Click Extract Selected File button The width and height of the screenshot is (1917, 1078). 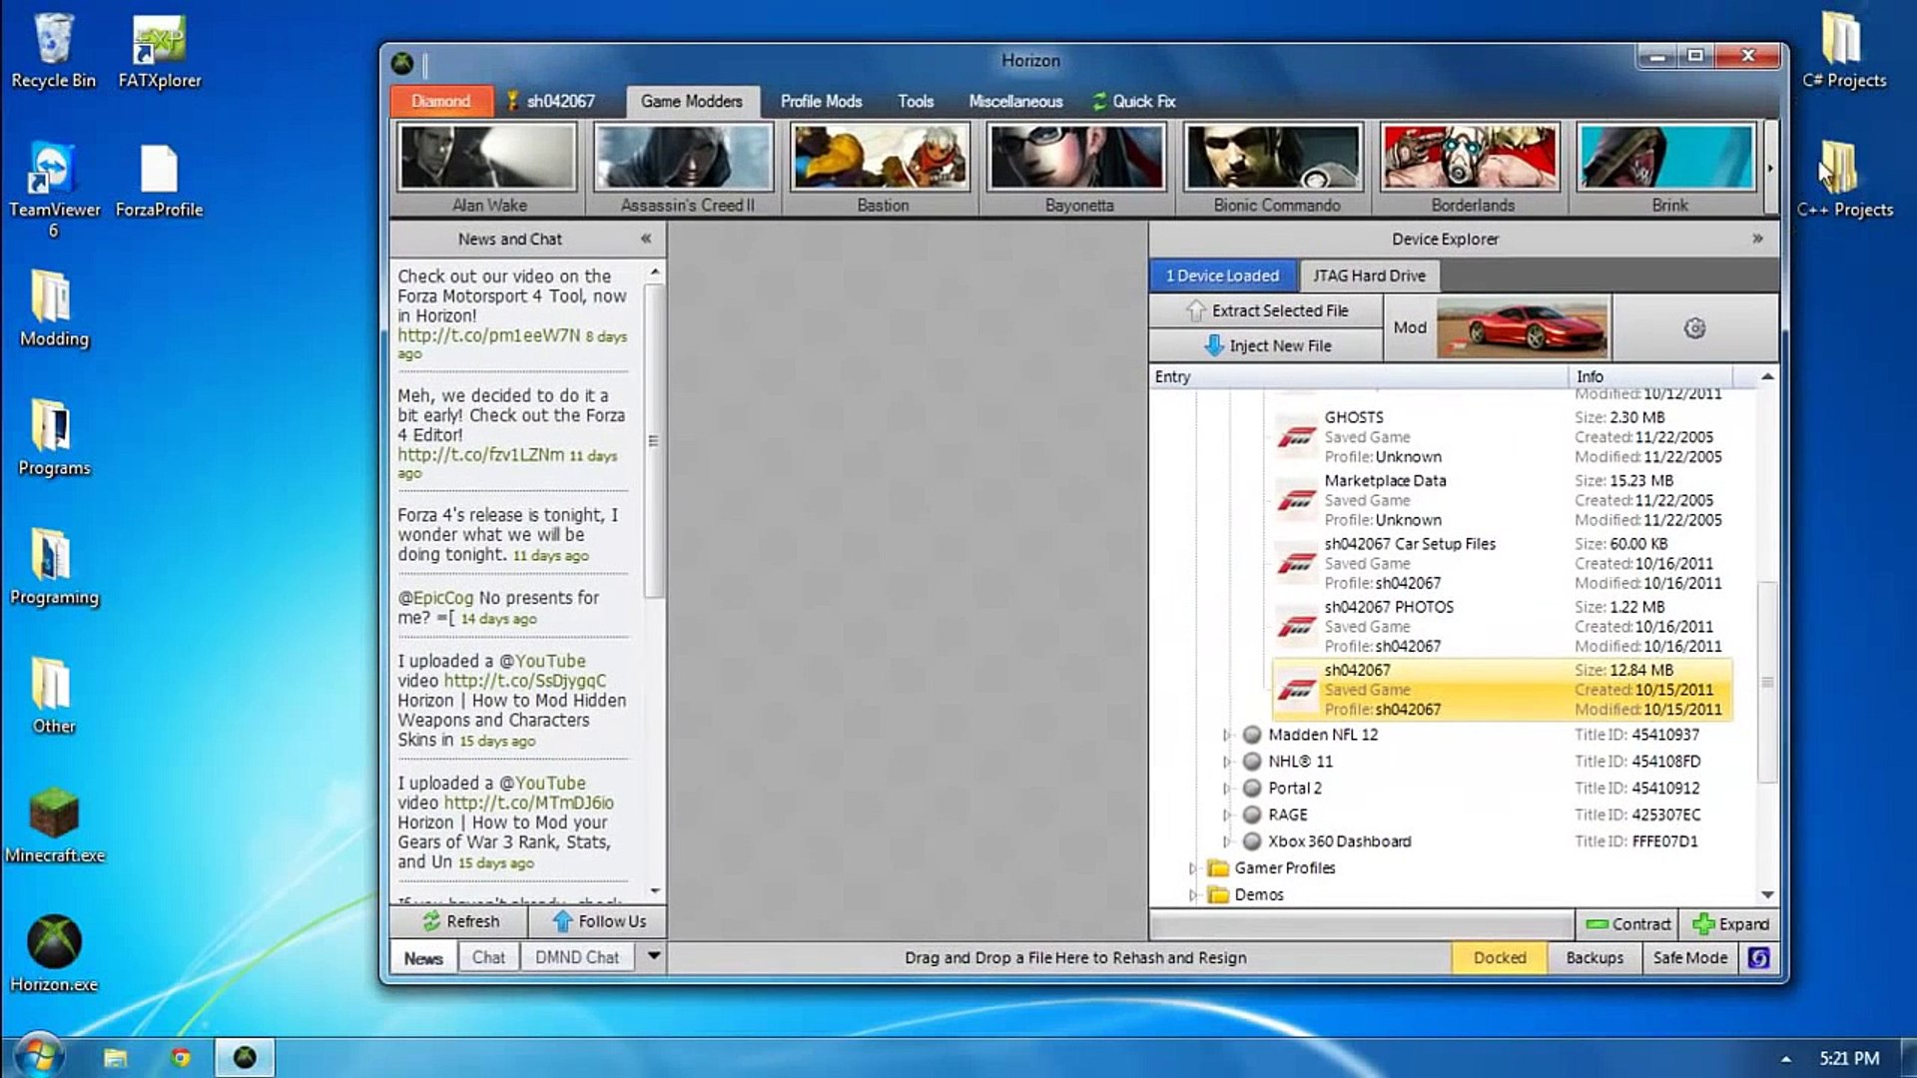tap(1266, 310)
